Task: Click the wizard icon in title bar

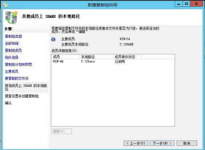Action: (6, 5)
